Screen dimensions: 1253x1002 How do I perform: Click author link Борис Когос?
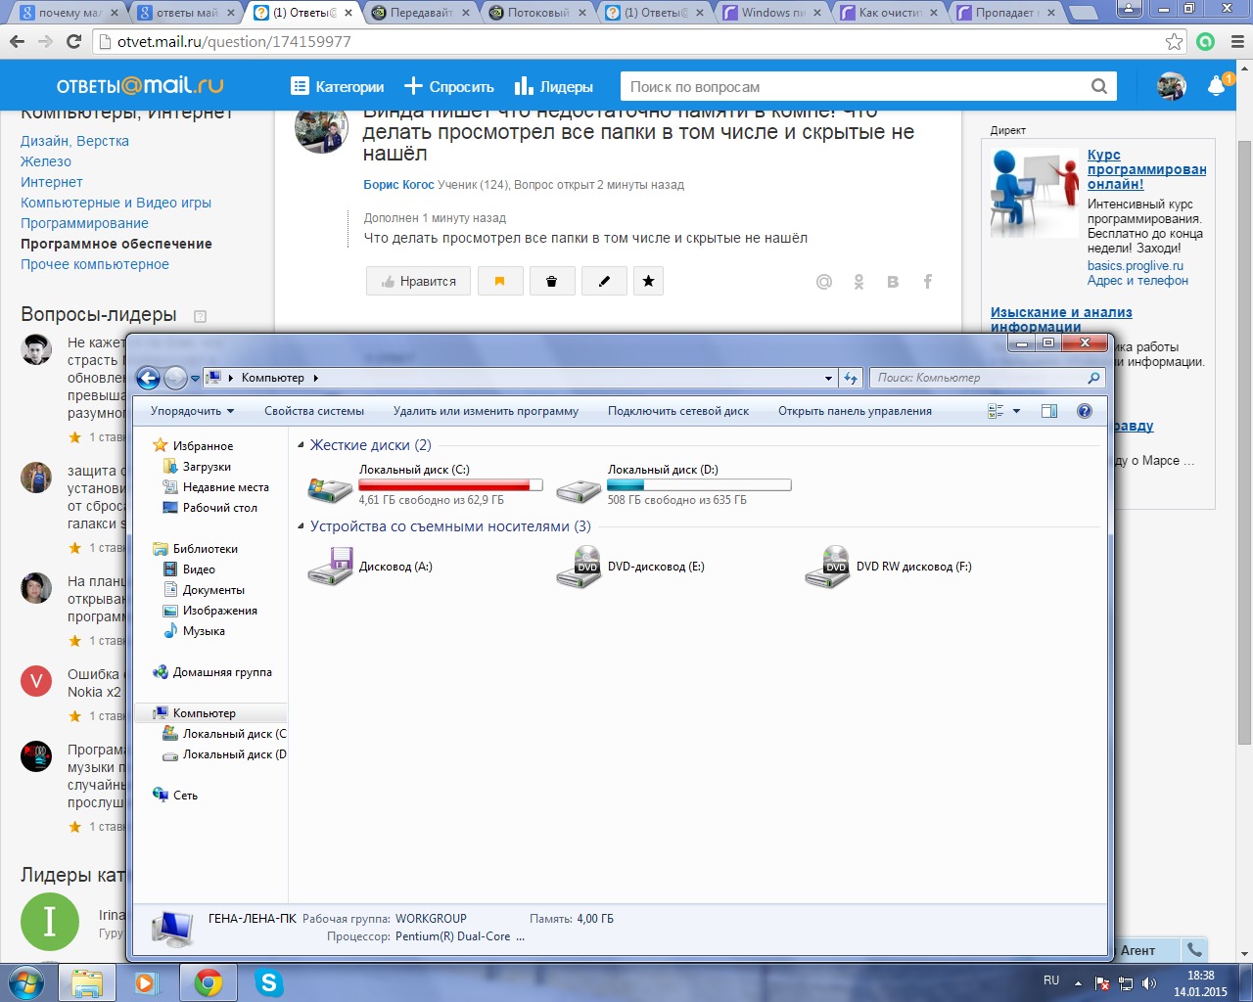click(398, 184)
